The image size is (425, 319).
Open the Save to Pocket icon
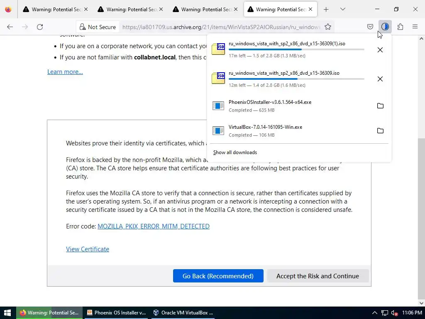pyautogui.click(x=370, y=27)
